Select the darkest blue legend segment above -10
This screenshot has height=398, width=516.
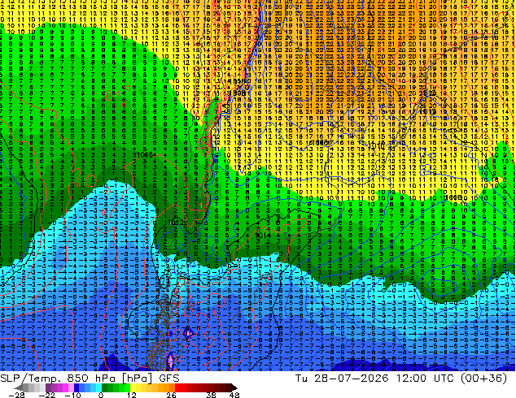[x=77, y=387]
